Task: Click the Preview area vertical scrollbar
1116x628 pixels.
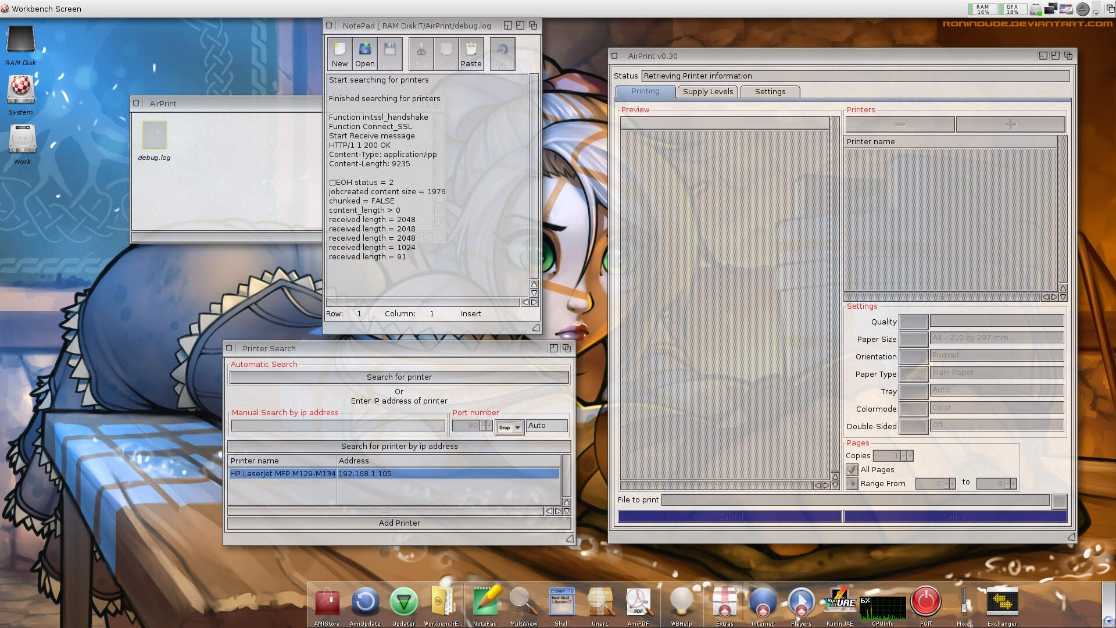Action: pos(835,294)
